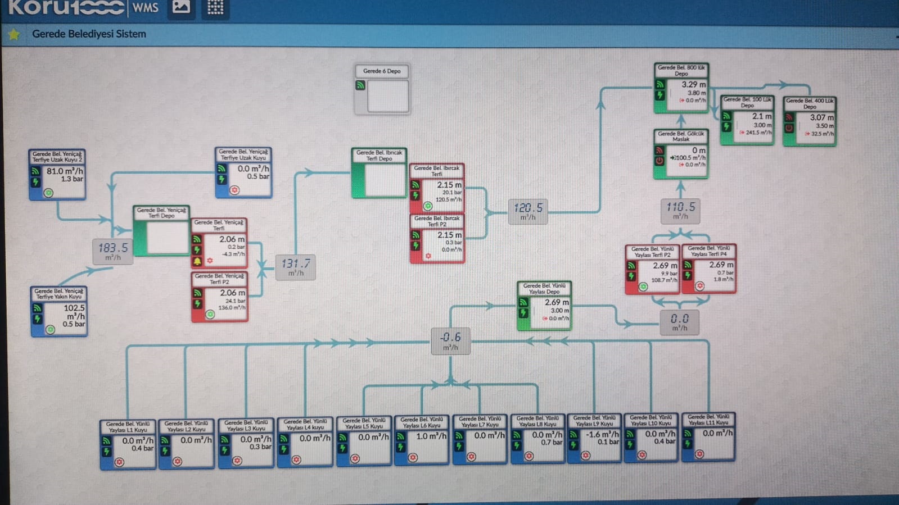Click 108.7 m³/h on Yünlü Yaylası Terfi P2
This screenshot has width=899, height=505.
point(665,280)
